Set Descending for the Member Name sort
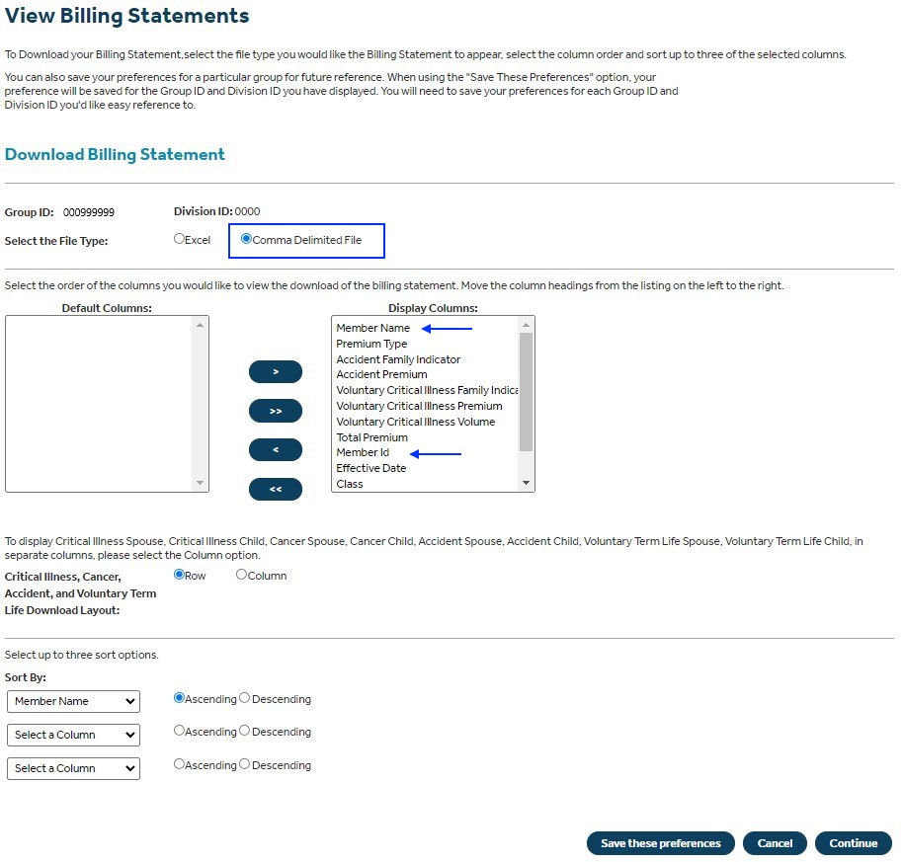Screen dimensions: 903x862 244,698
